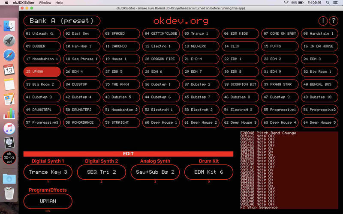Open the Bank A (preset) selector
The image size is (343, 214).
pyautogui.click(x=62, y=21)
